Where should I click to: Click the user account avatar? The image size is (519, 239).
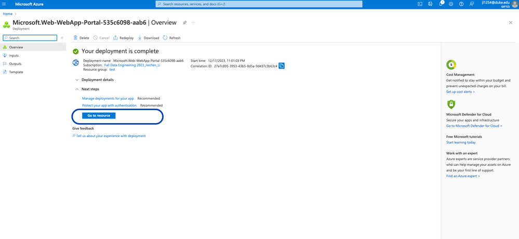(x=515, y=4)
